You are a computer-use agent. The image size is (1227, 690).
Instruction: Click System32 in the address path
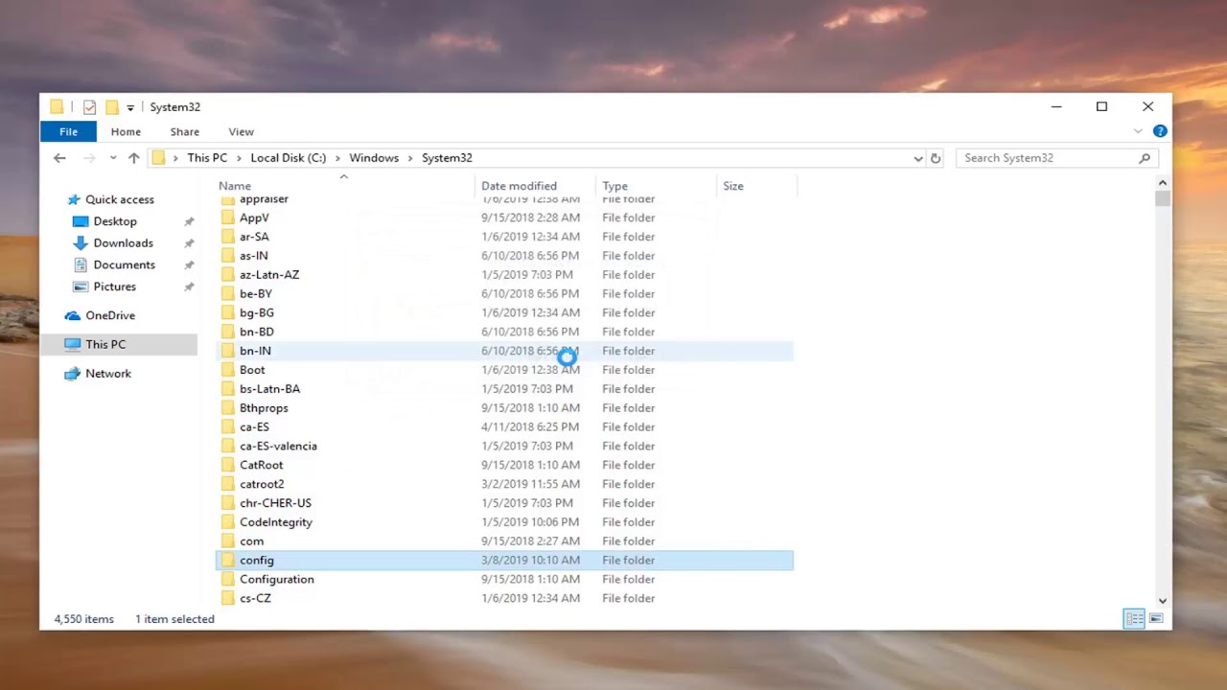[x=447, y=158]
